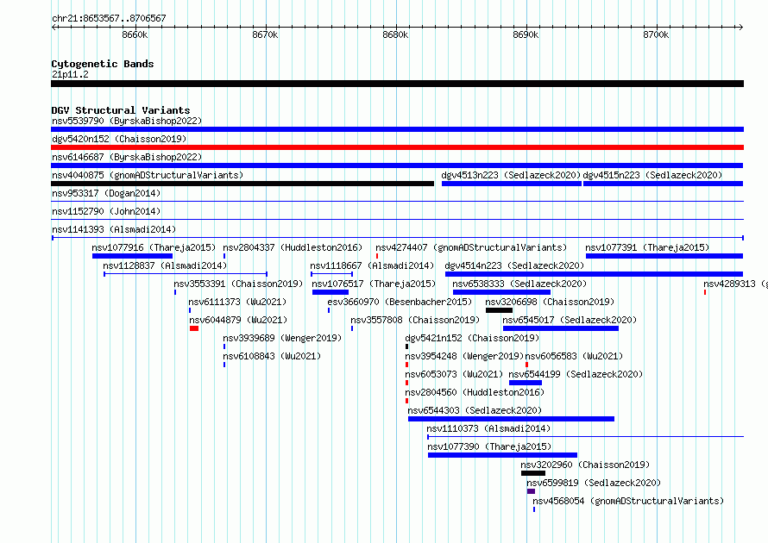Click esv3660970 (Besenbacher2015) label

coord(400,302)
